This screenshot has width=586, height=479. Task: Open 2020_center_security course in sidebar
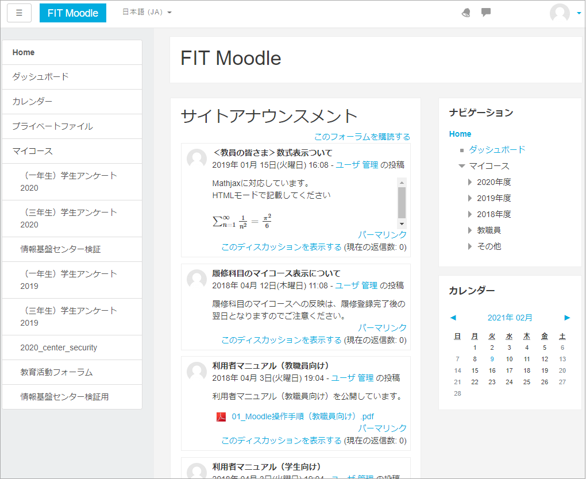click(72, 347)
